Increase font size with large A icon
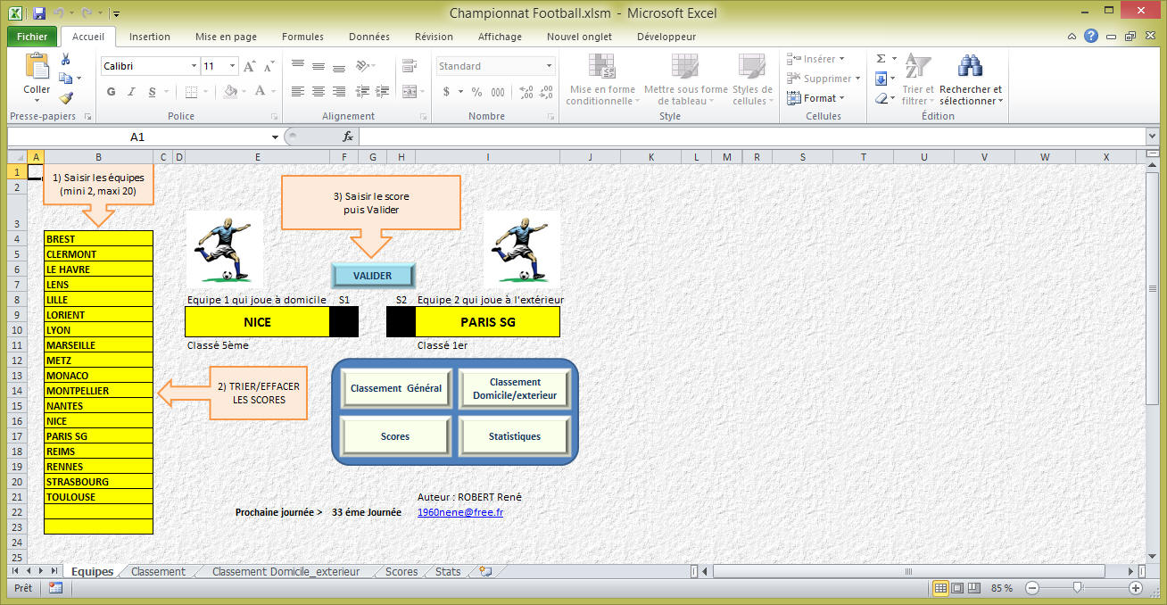 point(250,66)
